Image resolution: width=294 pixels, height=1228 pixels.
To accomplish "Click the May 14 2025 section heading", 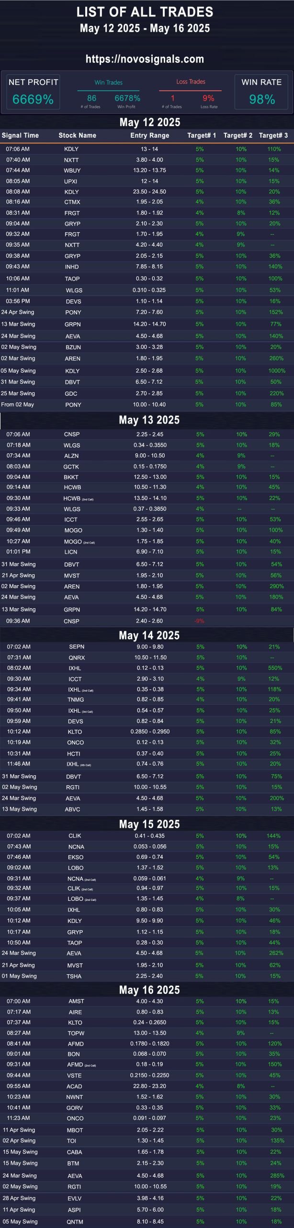I will pos(149,636).
